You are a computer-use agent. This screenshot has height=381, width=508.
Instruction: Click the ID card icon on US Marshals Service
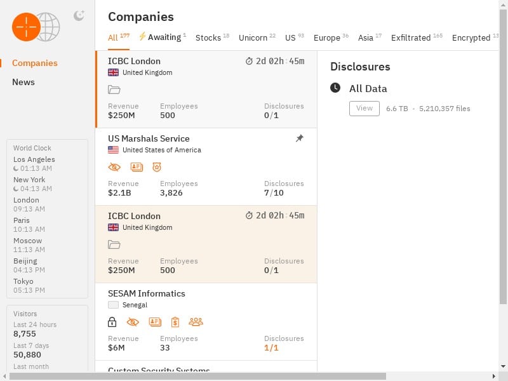(137, 167)
